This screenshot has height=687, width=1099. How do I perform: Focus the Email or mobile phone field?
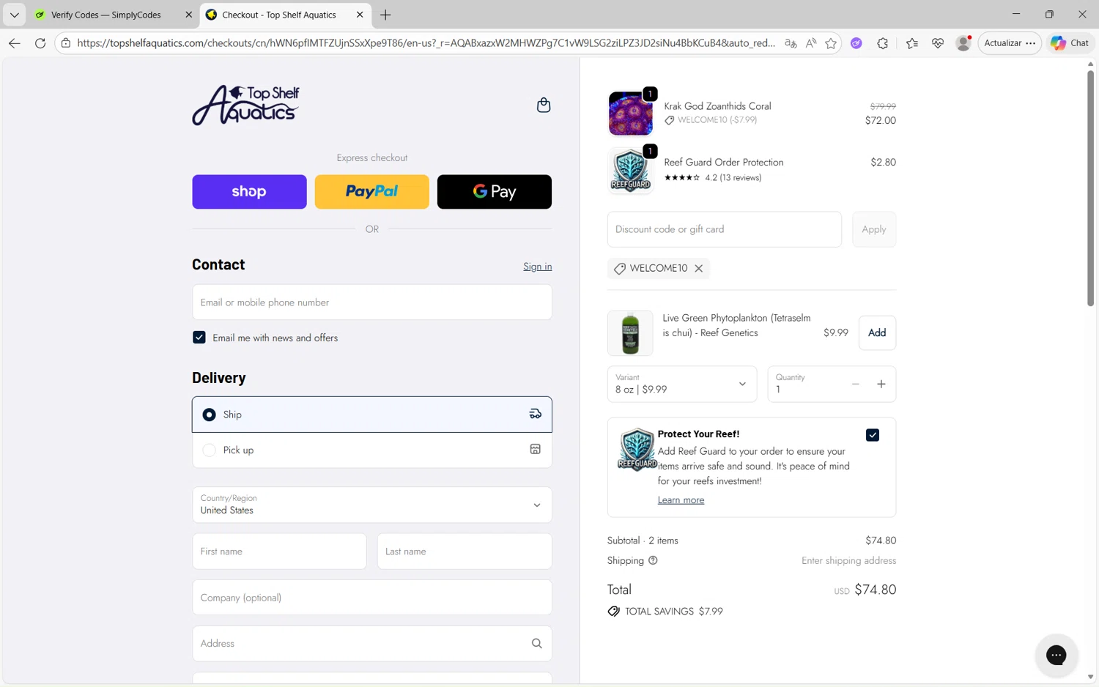(372, 302)
